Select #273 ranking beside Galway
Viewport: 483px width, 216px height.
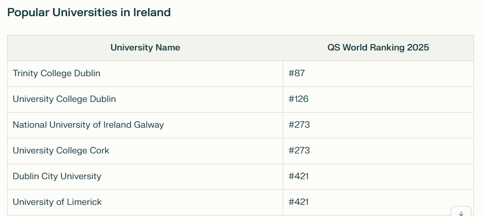click(378, 125)
